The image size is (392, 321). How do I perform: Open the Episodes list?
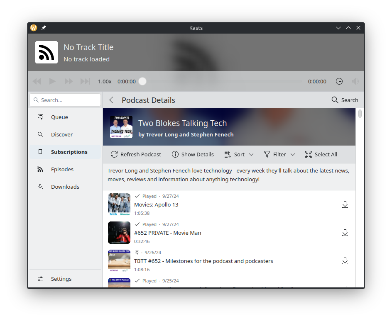pos(65,170)
